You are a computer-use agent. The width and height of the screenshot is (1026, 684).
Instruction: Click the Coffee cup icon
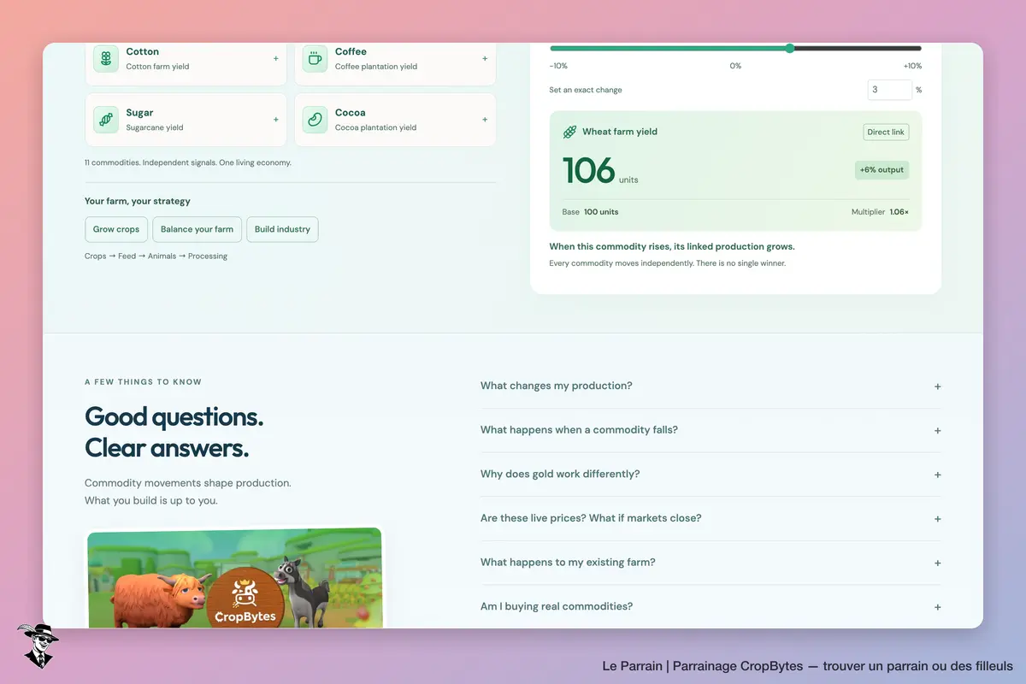pos(315,59)
